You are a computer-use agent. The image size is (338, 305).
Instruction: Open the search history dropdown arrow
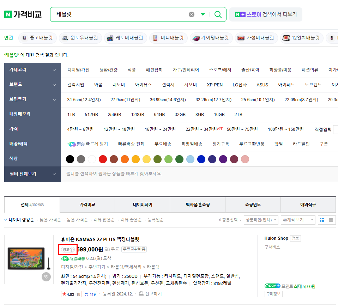(203, 14)
